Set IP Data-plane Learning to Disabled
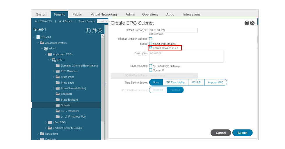 pos(158,90)
